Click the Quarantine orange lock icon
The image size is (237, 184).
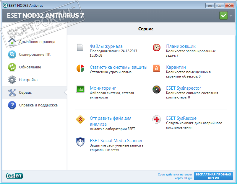point(157,68)
